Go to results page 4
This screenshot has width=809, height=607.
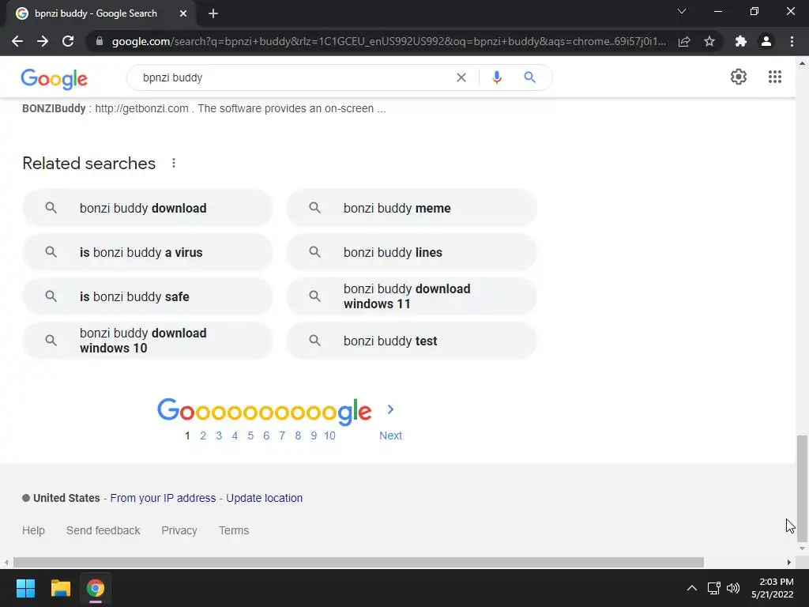[x=235, y=435]
